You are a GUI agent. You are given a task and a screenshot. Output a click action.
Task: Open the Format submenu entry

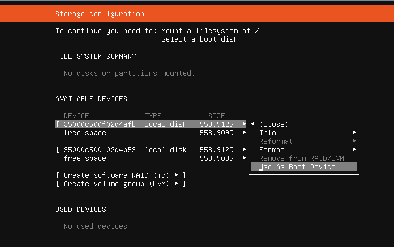[271, 150]
